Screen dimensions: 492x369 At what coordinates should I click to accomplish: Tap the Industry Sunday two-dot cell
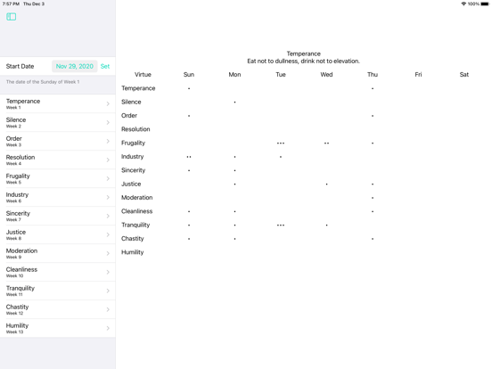(x=189, y=157)
